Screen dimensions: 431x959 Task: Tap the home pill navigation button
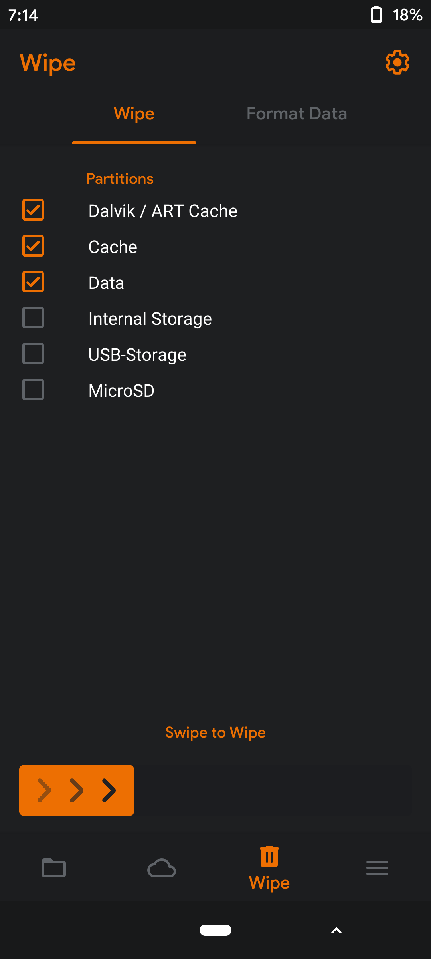click(215, 930)
